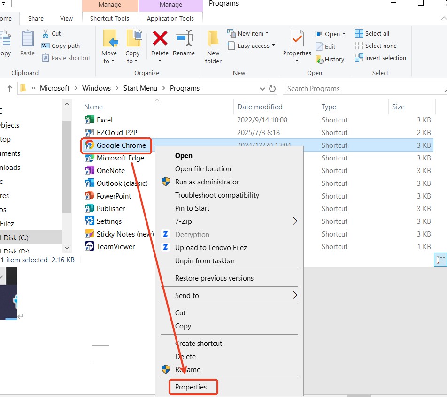Expand the Properties dropdown arrow in ribbon
The width and height of the screenshot is (447, 397).
tap(297, 61)
